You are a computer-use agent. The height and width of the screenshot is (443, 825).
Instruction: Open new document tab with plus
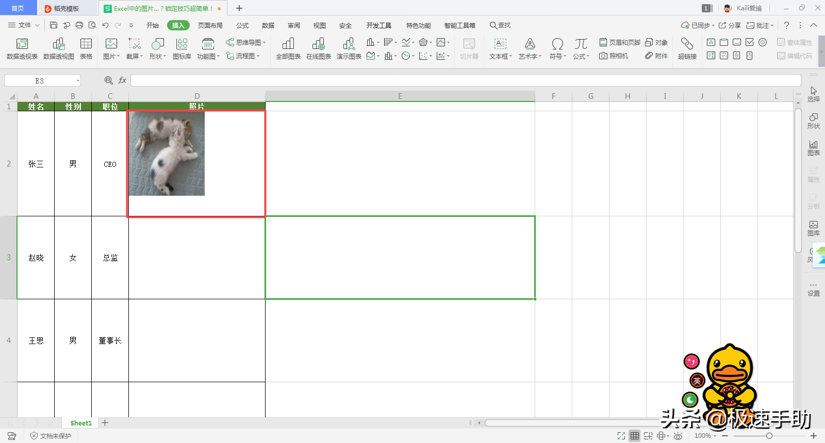click(239, 8)
